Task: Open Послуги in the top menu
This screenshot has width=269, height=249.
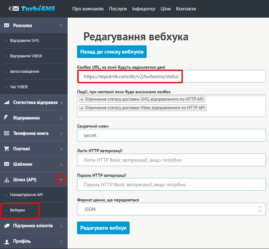Action: pyautogui.click(x=118, y=9)
